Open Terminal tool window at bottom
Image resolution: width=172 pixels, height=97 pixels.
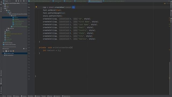24,96
